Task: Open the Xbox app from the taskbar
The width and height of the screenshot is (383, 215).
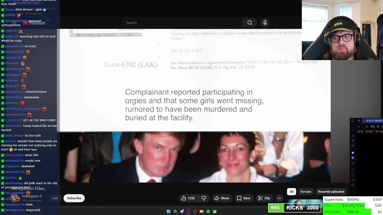Action: tap(215, 211)
